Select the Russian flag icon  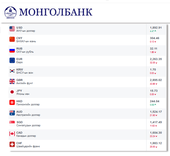click(x=12, y=50)
